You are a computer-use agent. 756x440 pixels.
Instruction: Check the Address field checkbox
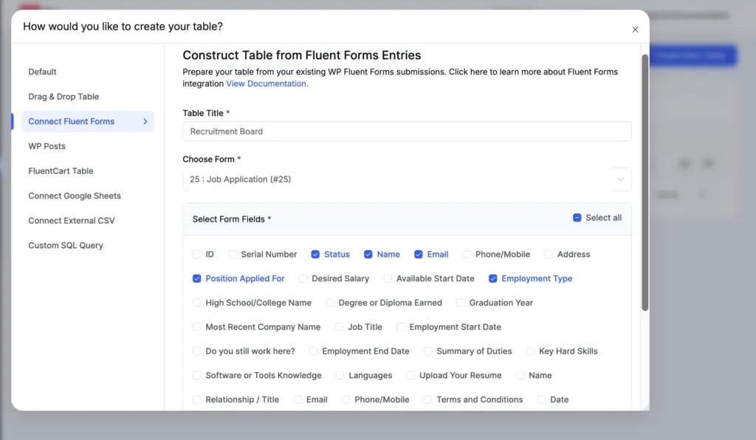tap(549, 255)
